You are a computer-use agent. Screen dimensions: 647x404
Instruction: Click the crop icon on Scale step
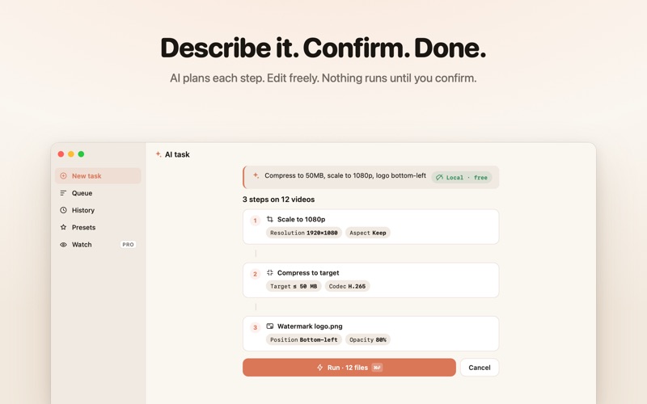point(270,219)
